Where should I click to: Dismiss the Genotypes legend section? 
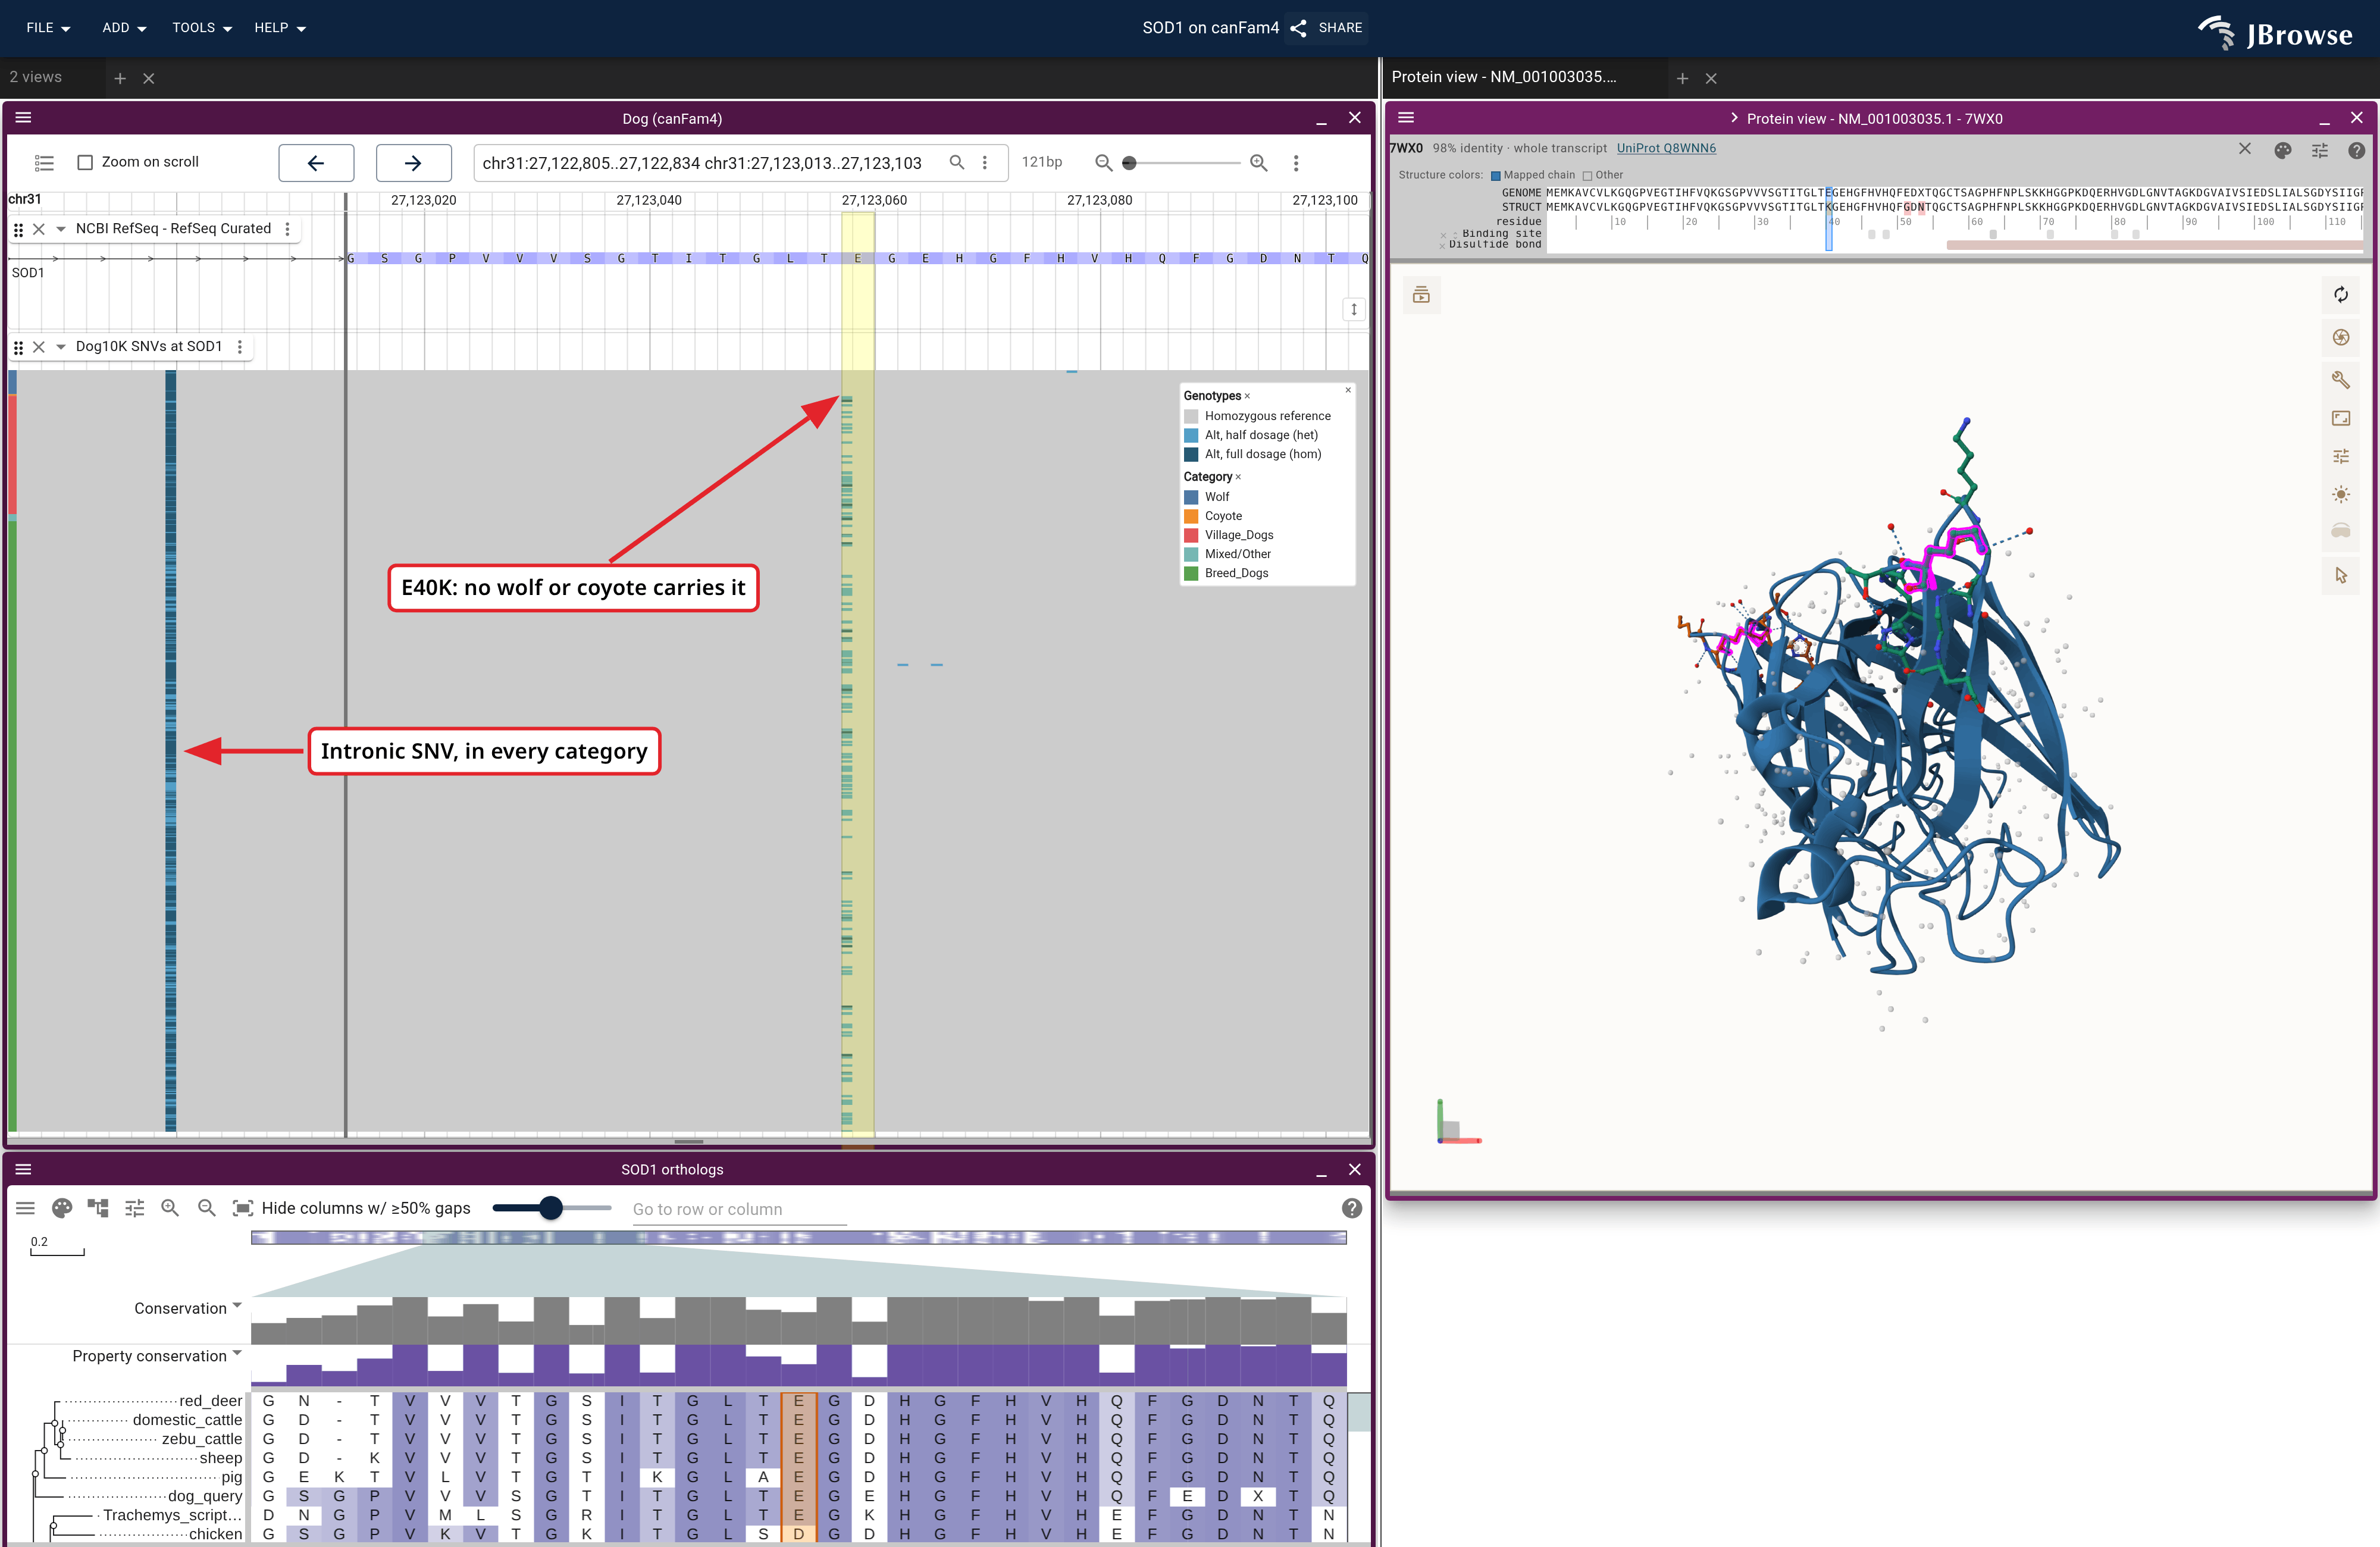point(1247,397)
